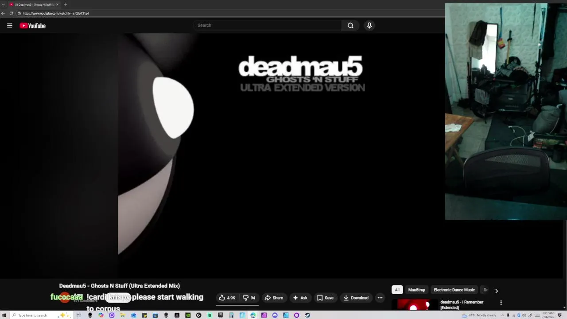The width and height of the screenshot is (567, 319).
Task: Go back with browser back arrow
Action: [x=4, y=13]
